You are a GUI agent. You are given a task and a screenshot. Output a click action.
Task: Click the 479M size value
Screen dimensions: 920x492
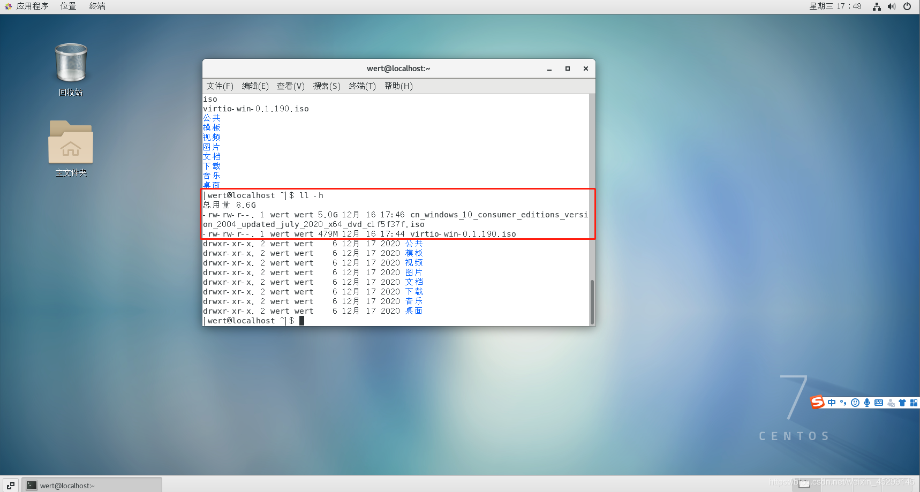click(328, 234)
